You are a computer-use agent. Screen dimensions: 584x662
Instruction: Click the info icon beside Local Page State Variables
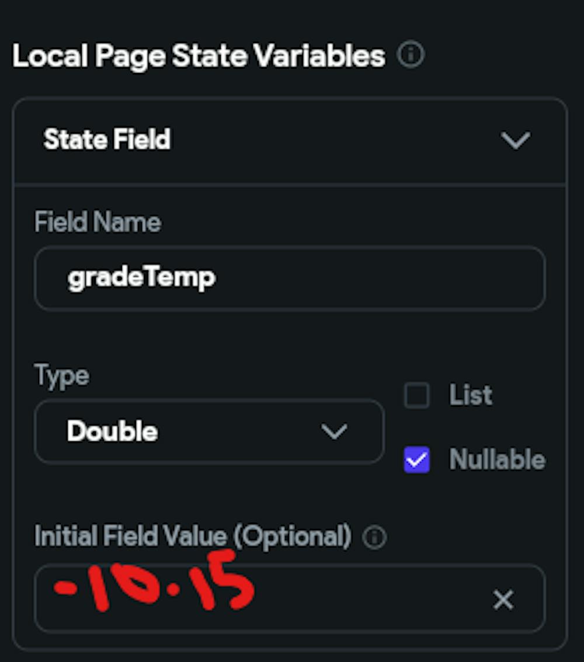click(x=411, y=55)
